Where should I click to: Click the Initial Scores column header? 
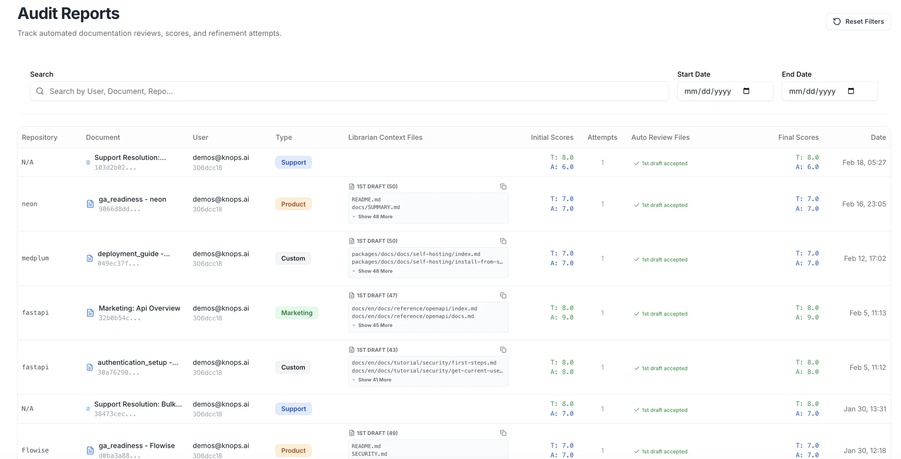(x=552, y=137)
